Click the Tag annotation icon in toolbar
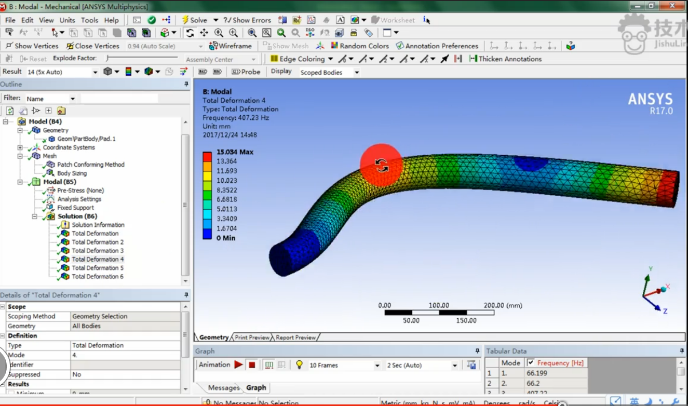Viewport: 688px width, 406px height. [369, 33]
